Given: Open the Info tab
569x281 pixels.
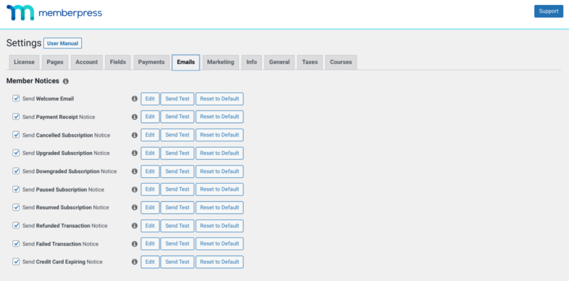Looking at the screenshot, I should pyautogui.click(x=252, y=62).
